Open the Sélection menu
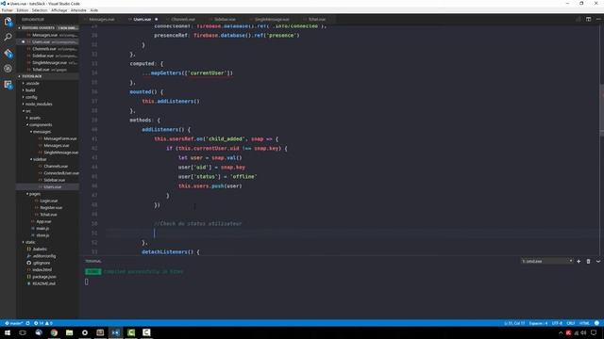This screenshot has width=604, height=339. click(x=40, y=10)
